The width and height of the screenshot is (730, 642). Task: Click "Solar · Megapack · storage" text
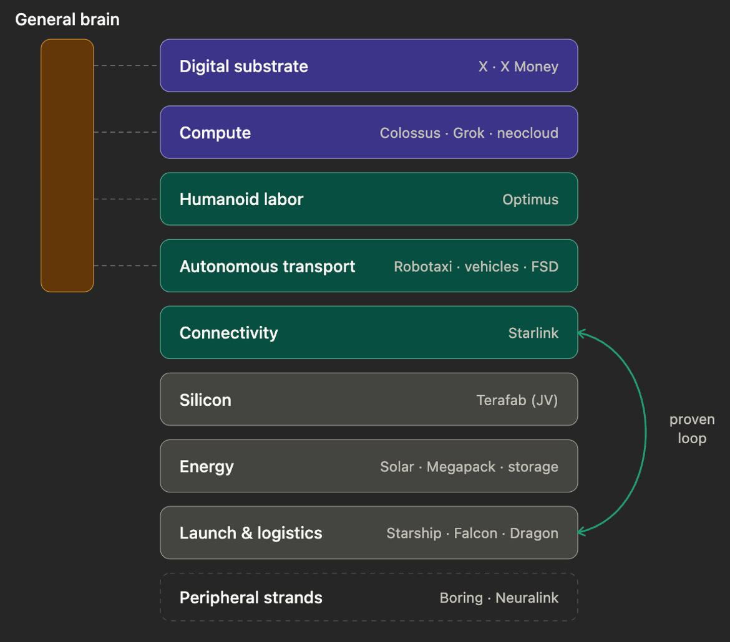(469, 467)
